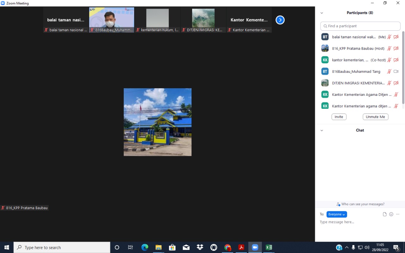The width and height of the screenshot is (405, 253).
Task: Click the file attachment icon in chat
Action: click(x=384, y=214)
